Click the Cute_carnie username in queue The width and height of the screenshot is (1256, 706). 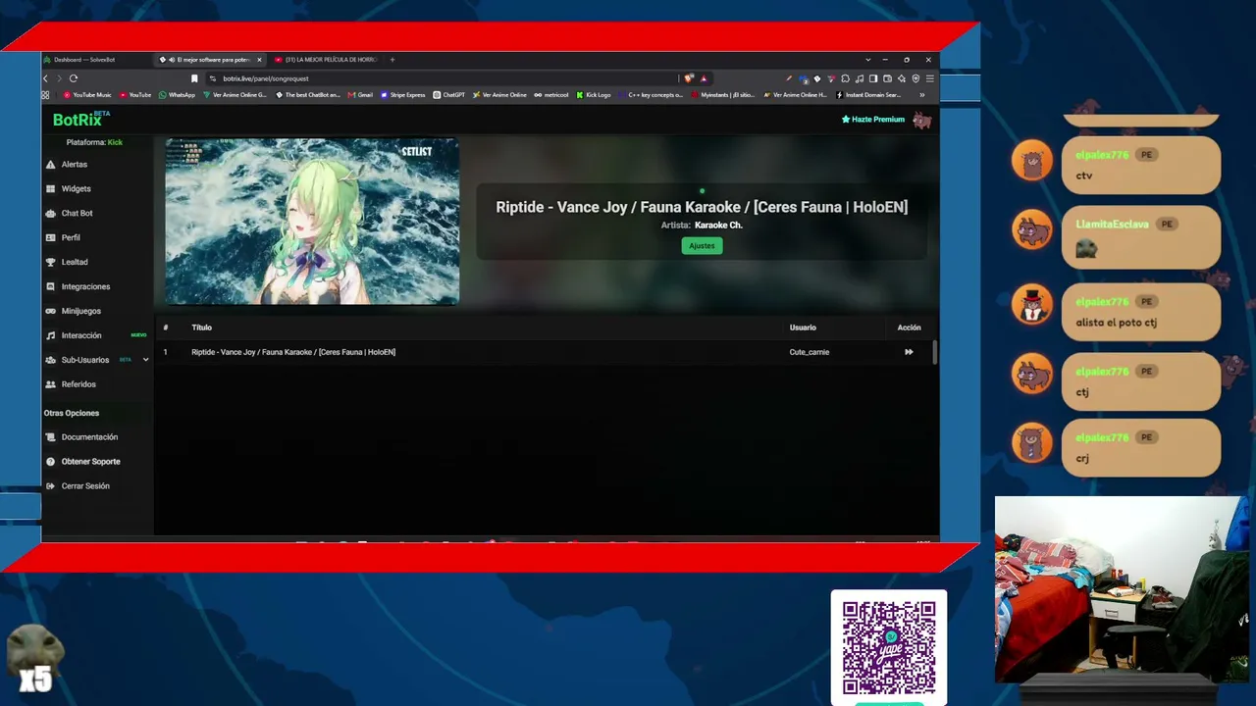tap(810, 352)
